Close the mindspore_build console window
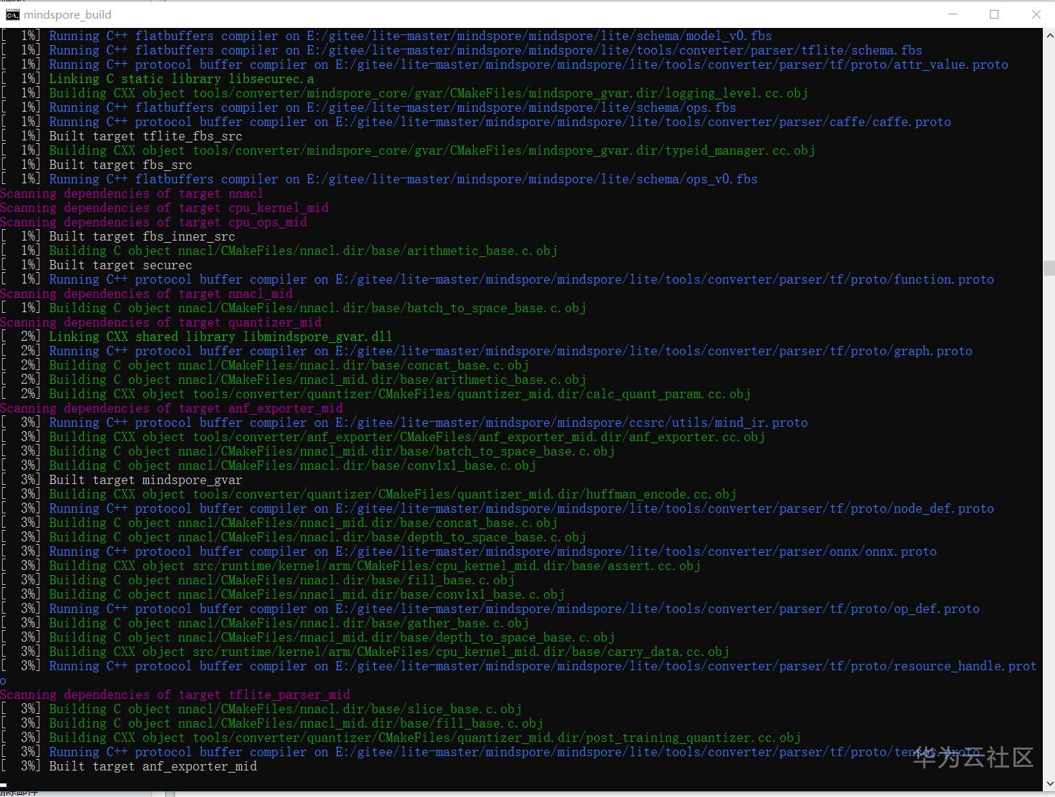The height and width of the screenshot is (797, 1055). (x=1036, y=14)
